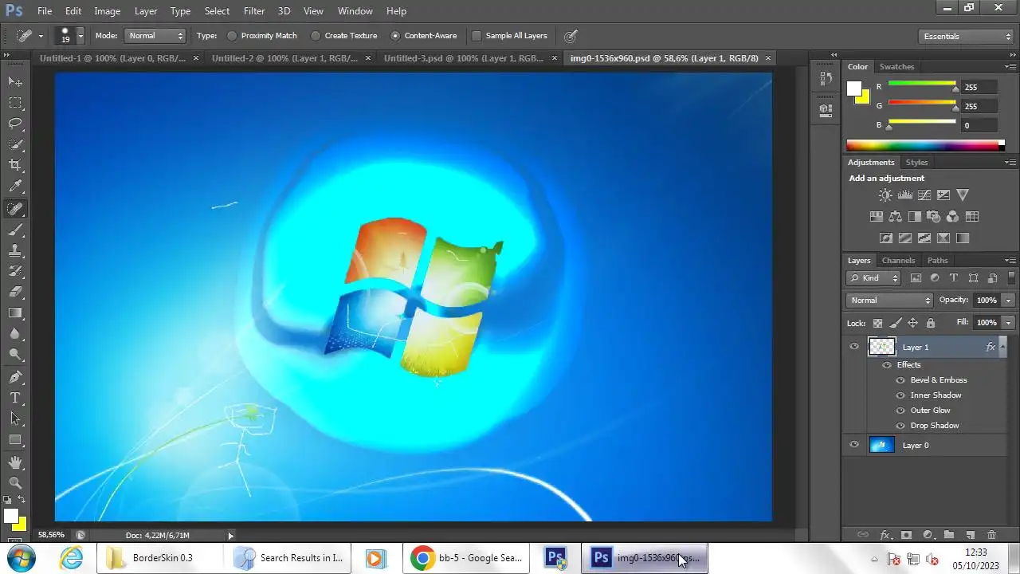1020x574 pixels.
Task: Switch to Untitled-1 document tab
Action: pyautogui.click(x=112, y=58)
